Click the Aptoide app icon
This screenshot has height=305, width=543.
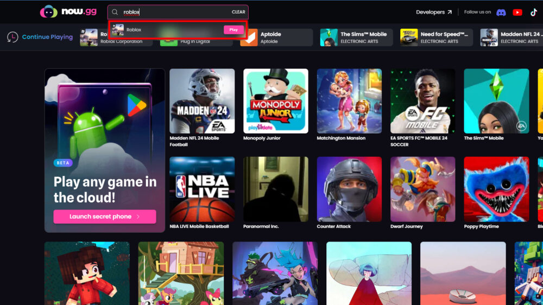[249, 37]
